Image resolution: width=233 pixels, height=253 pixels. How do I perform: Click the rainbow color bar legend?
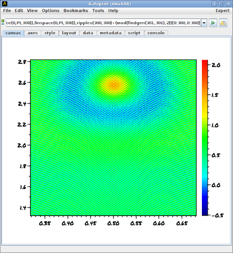[205, 138]
